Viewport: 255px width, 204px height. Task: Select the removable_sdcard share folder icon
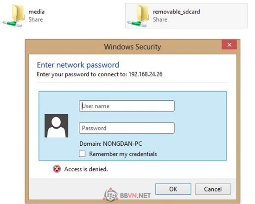tap(138, 16)
